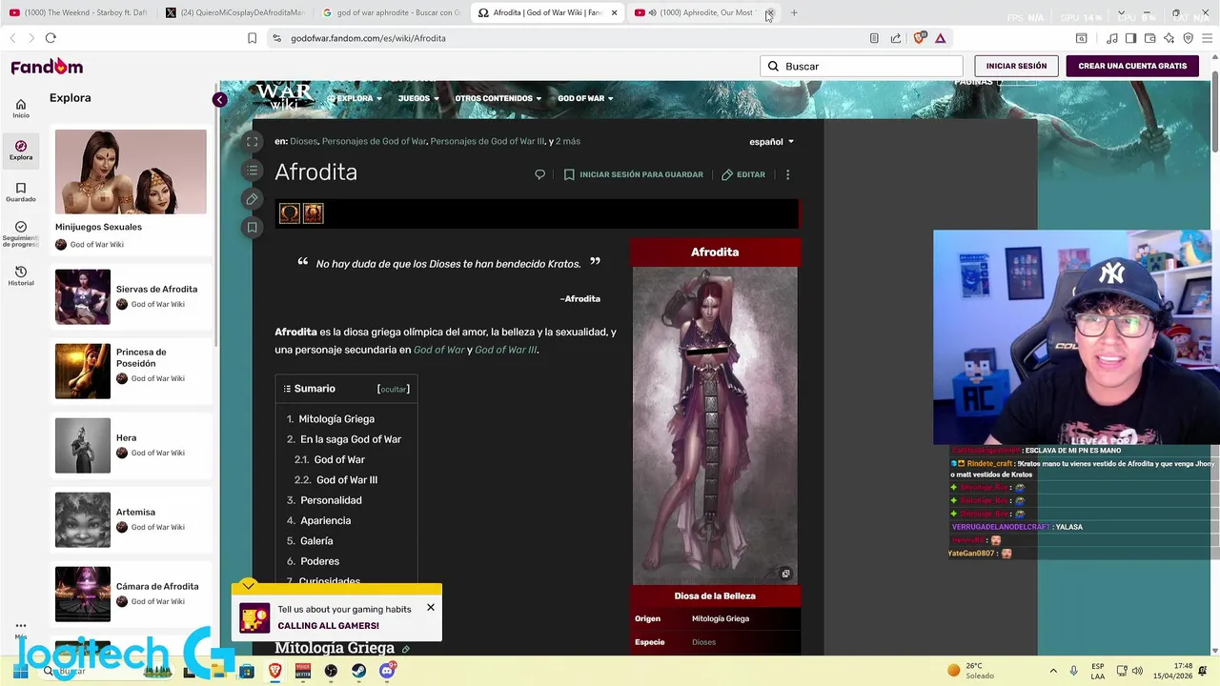
Task: Open the Hera card thumbnail
Action: coord(83,446)
